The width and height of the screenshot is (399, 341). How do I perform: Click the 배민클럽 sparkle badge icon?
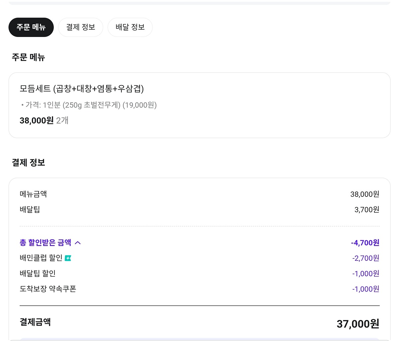68,258
